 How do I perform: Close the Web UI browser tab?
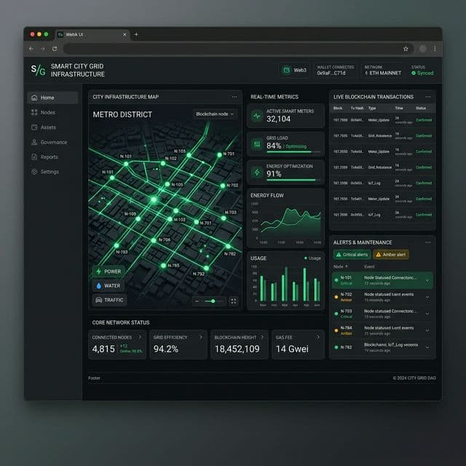point(125,34)
